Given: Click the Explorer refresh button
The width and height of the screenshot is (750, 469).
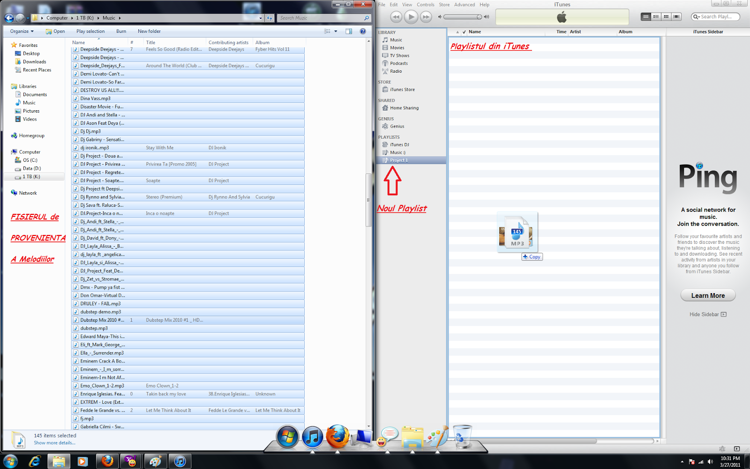Looking at the screenshot, I should point(270,18).
